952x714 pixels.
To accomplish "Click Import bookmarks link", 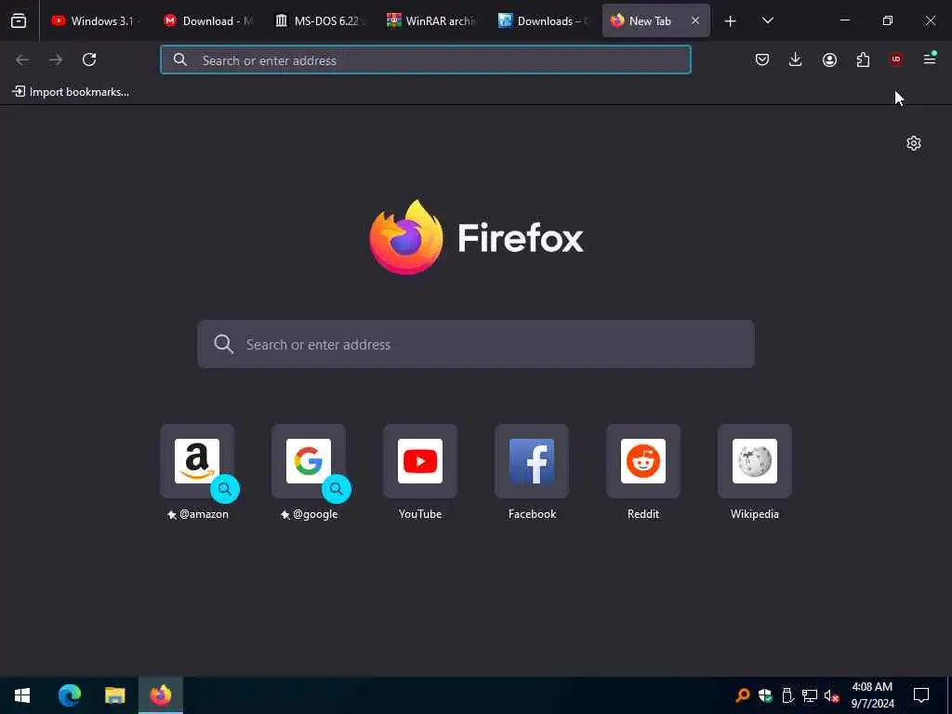I will 71,92.
